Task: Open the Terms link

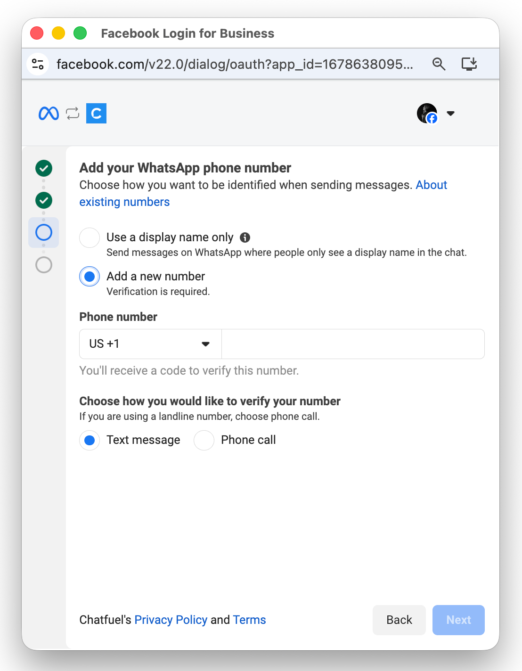Action: (x=250, y=620)
